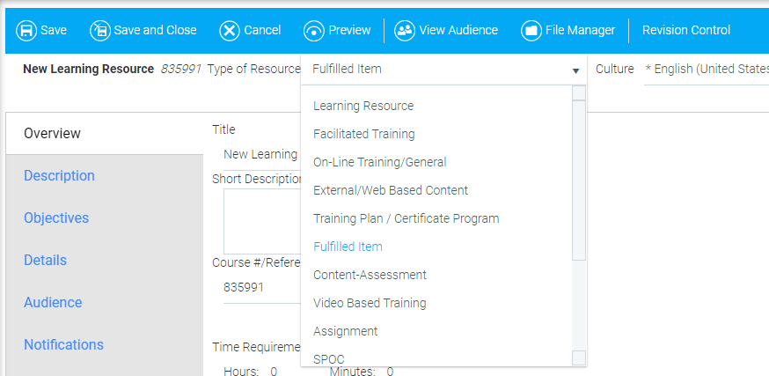The image size is (769, 376).
Task: Select Video Based Training option
Action: [x=370, y=304]
